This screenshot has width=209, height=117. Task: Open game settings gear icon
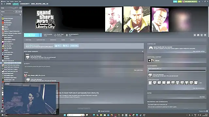(x=195, y=35)
